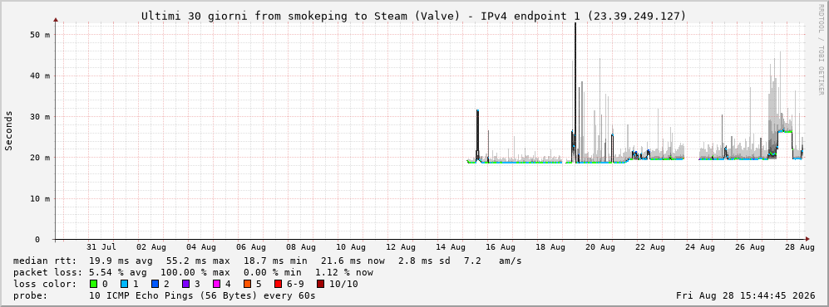Click the graph title mentioning Steam (Valve)
829x307 pixels.
[413, 17]
